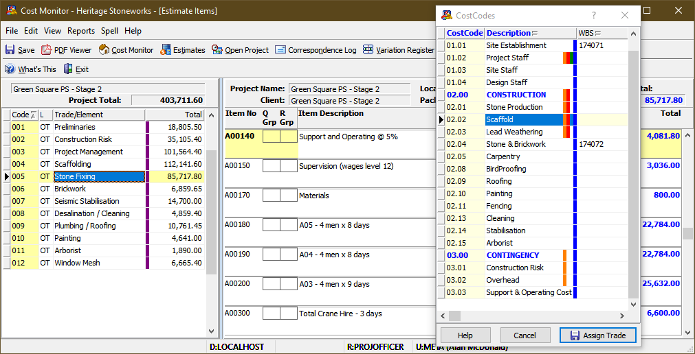Image resolution: width=695 pixels, height=354 pixels.
Task: Click color bars on Project Staff row
Action: point(570,58)
